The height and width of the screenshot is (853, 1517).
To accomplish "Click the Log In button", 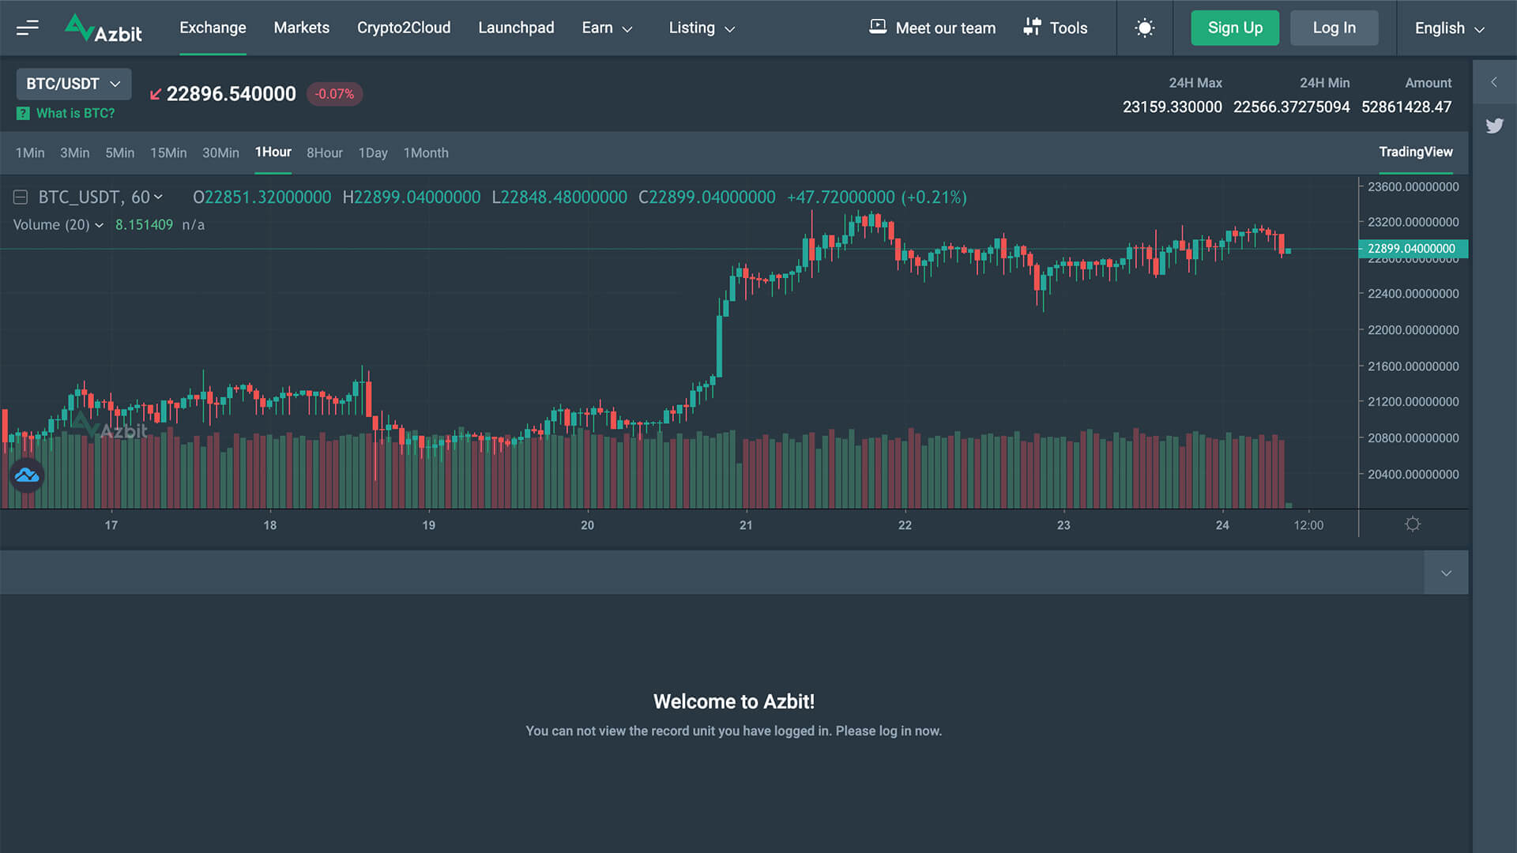I will pos(1334,28).
